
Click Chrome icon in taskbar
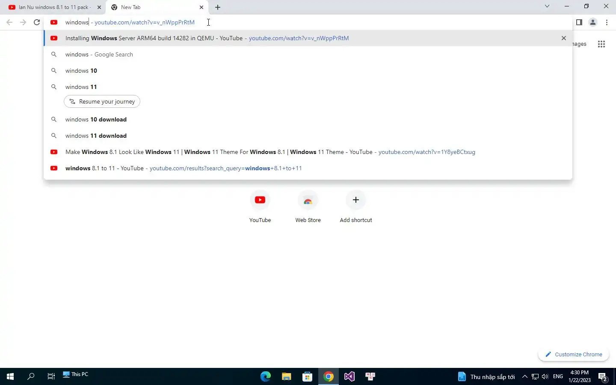[x=328, y=376]
